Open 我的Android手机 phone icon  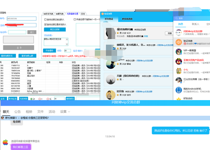[x=179, y=90]
